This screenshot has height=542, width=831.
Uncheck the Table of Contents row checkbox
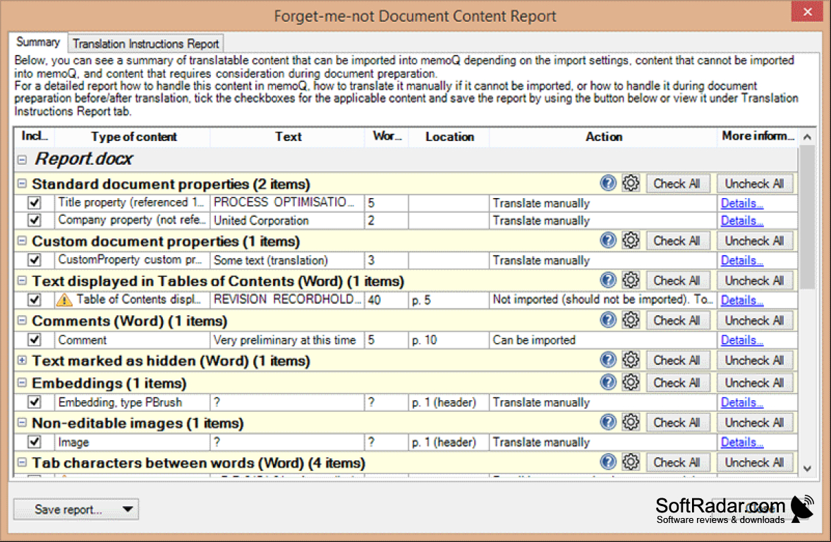35,300
